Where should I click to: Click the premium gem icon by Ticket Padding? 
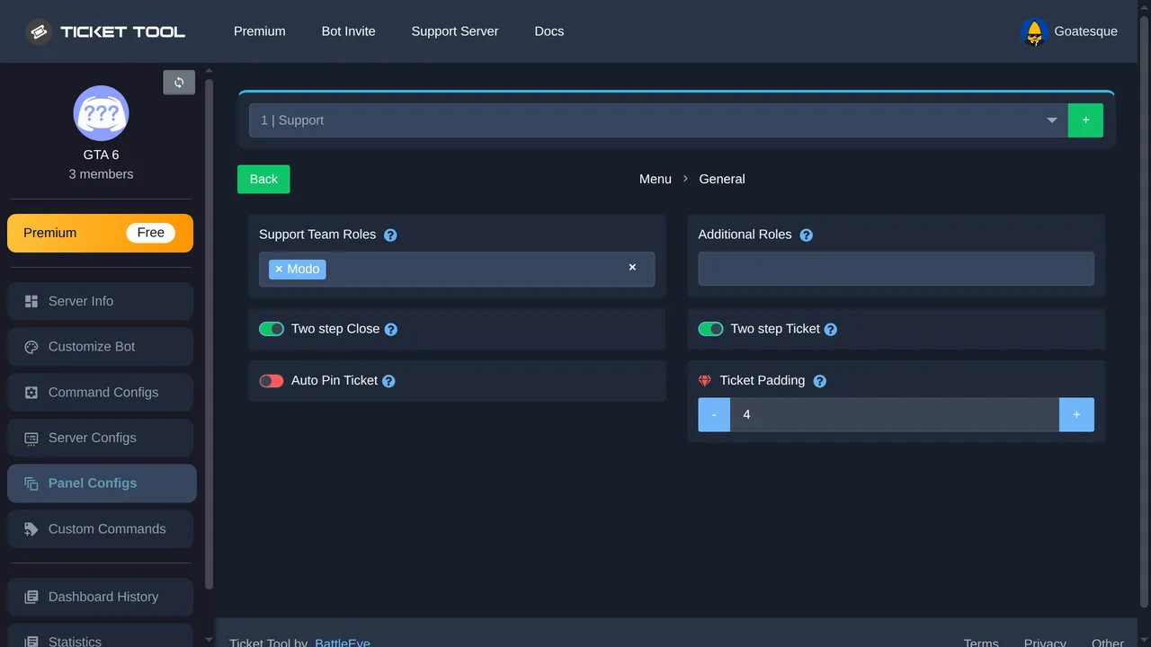(x=705, y=381)
